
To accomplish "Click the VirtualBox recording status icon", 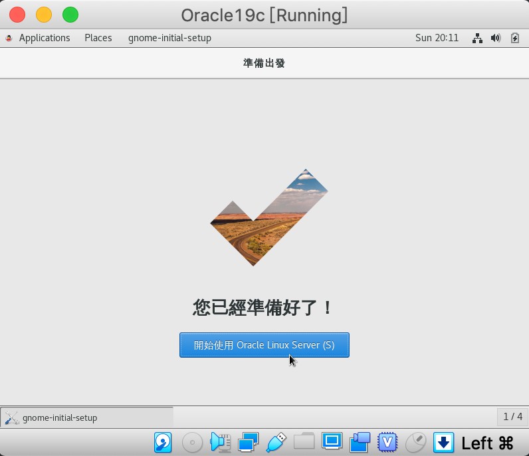I will click(x=360, y=442).
